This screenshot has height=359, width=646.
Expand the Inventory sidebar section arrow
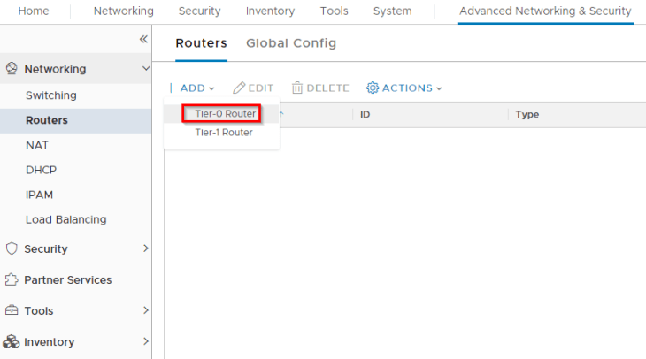point(146,342)
